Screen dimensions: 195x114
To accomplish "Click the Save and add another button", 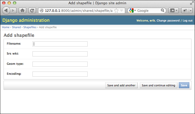I will click(121, 85).
